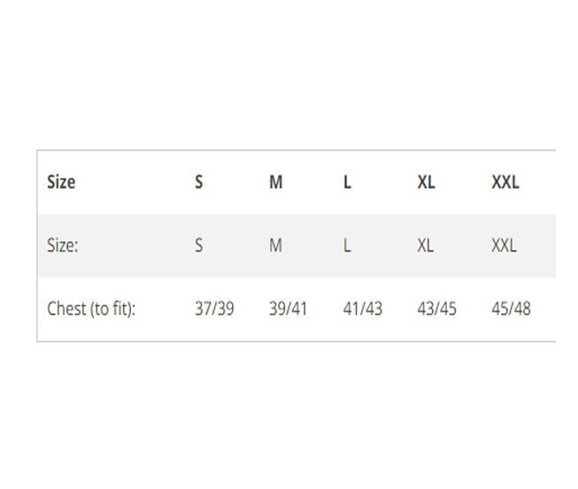Select the 43/45 chest measurement
Image resolution: width=578 pixels, height=489 pixels.
436,308
